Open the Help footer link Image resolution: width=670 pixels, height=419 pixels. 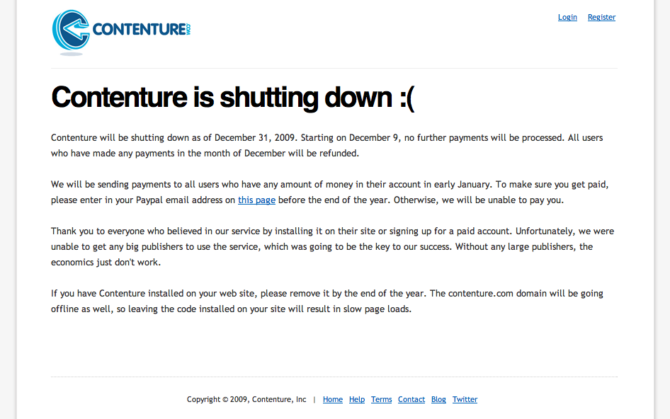coord(357,399)
